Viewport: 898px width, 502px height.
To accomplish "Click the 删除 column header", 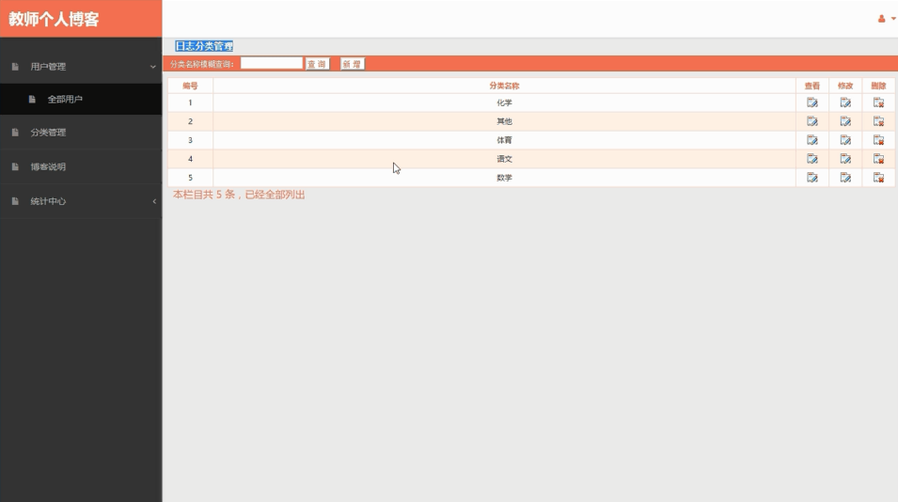I will [x=878, y=86].
